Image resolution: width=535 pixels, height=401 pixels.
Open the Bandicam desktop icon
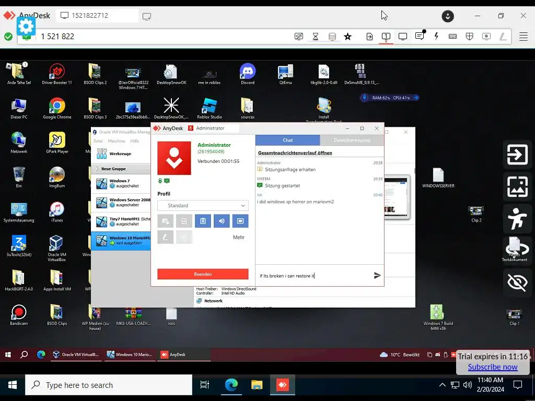click(x=19, y=315)
